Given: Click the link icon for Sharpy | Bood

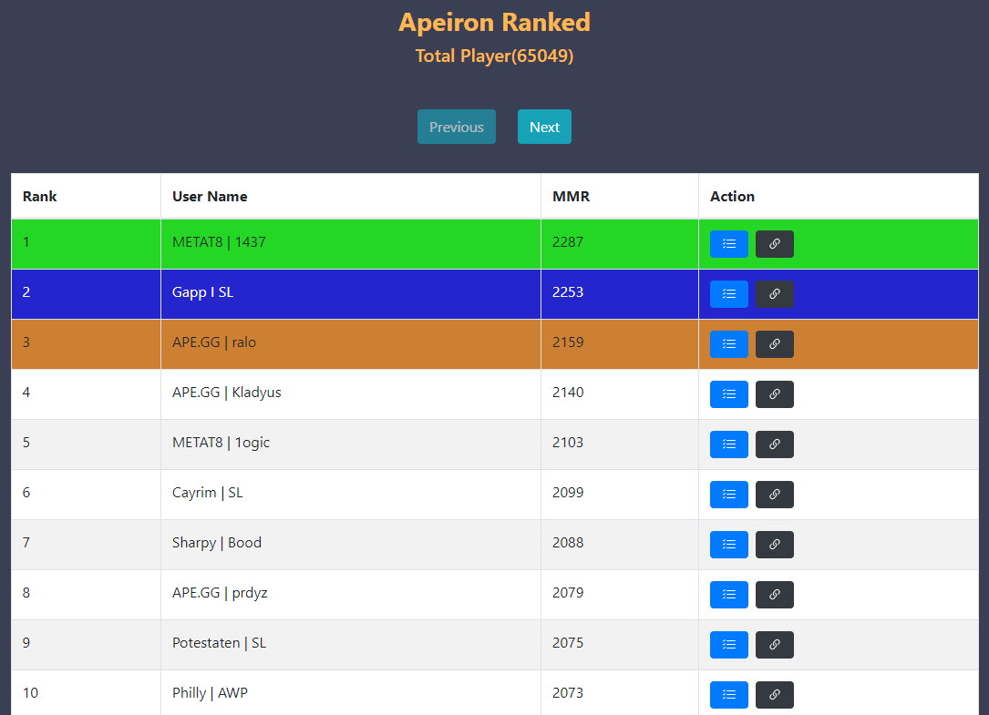Looking at the screenshot, I should [x=775, y=545].
